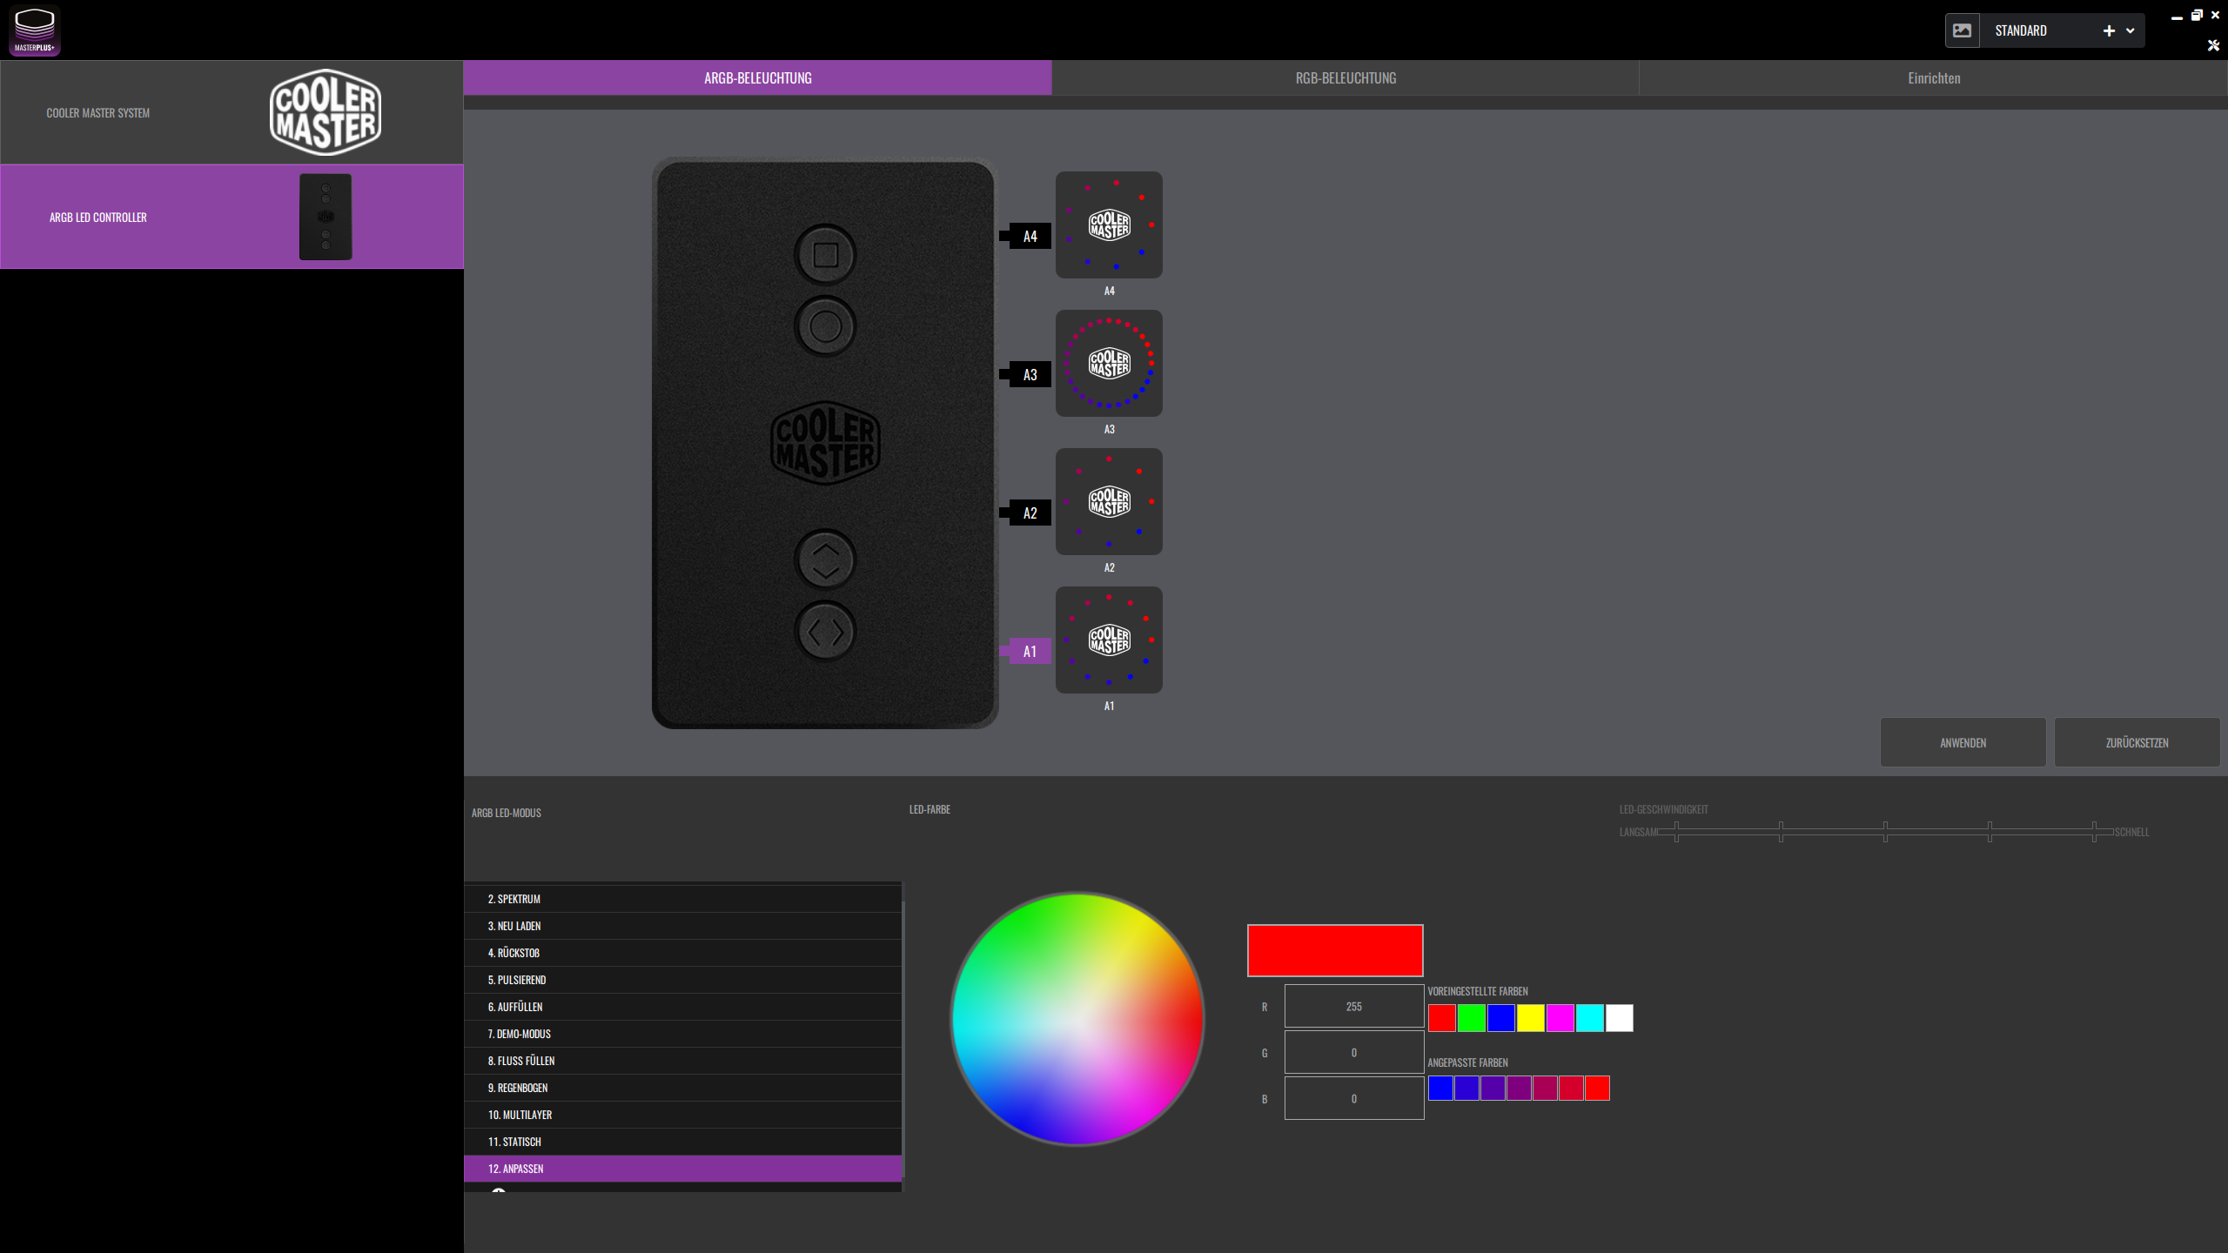Viewport: 2228px width, 1253px height.
Task: Add a new profile with the plus icon
Action: pos(2109,30)
